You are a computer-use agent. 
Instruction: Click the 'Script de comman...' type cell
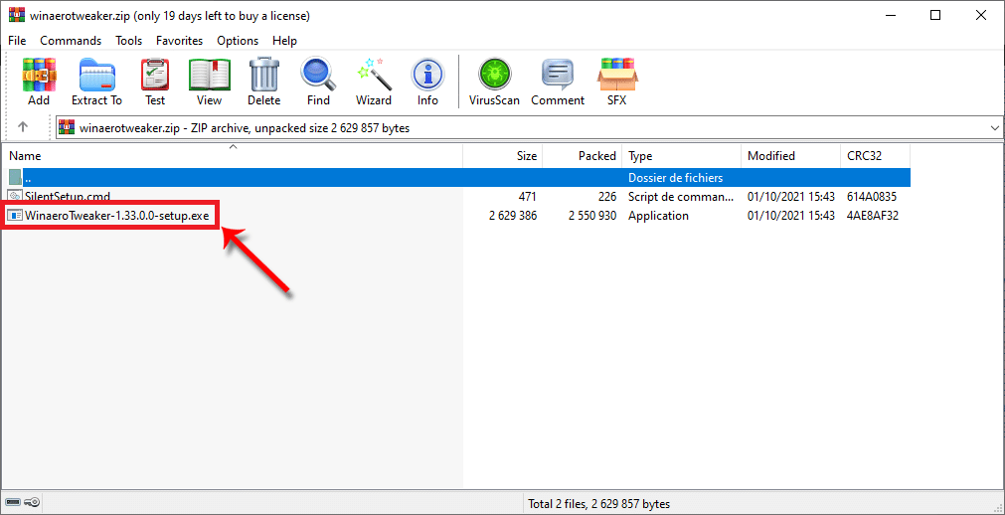(679, 196)
